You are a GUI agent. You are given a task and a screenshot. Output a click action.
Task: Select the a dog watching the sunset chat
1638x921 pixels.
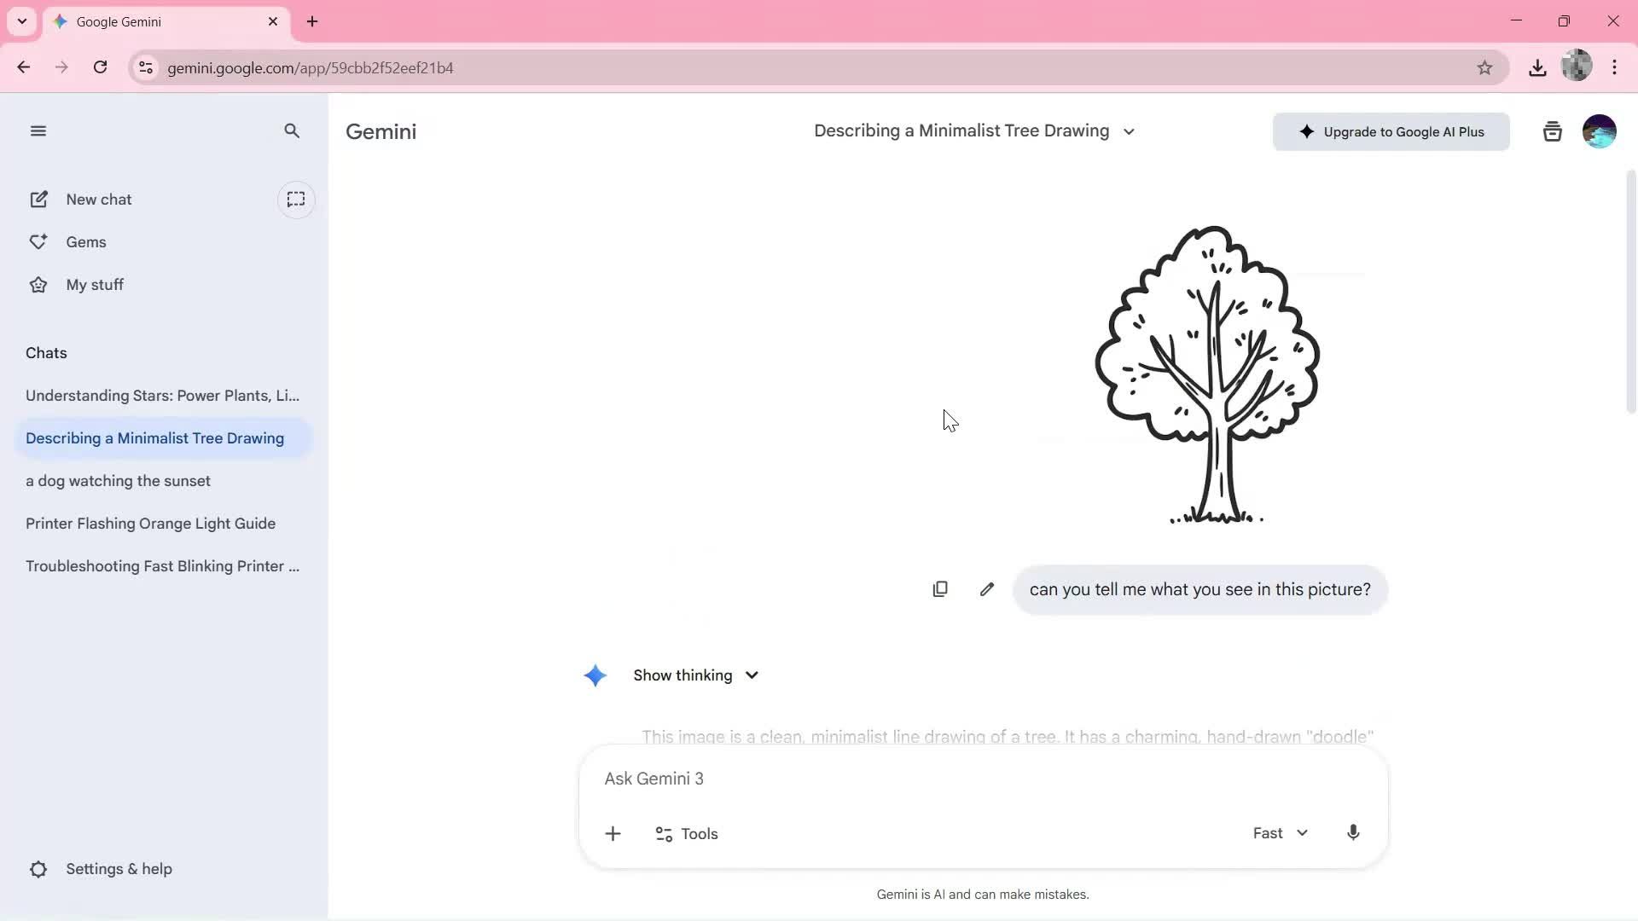(118, 481)
